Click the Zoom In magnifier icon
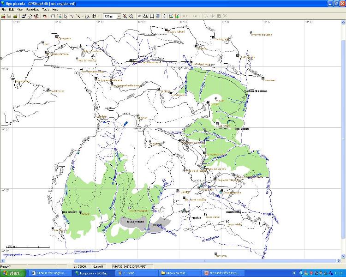Viewport: 346px width, 277px height. click(x=125, y=16)
